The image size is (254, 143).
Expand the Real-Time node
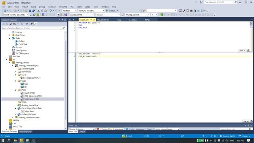tap(10, 35)
